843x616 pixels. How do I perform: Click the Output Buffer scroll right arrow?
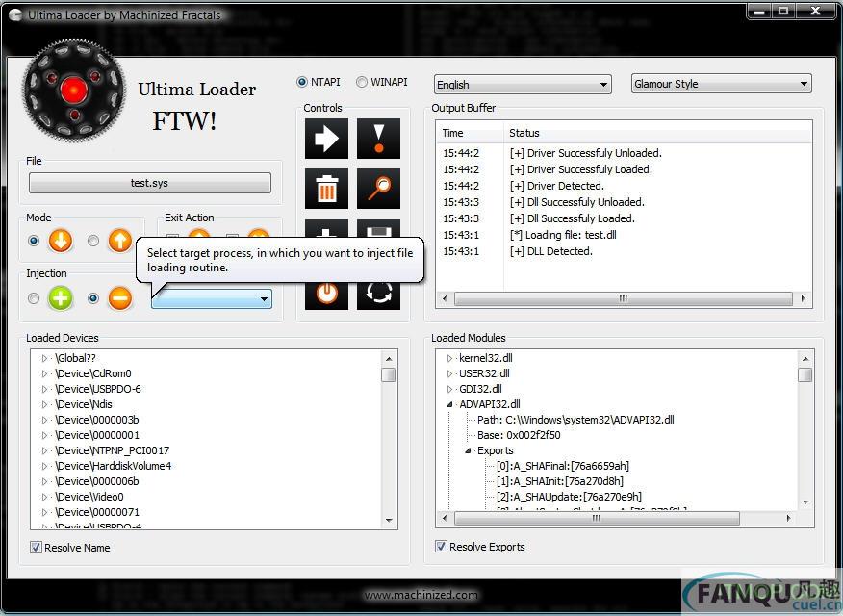click(x=803, y=298)
